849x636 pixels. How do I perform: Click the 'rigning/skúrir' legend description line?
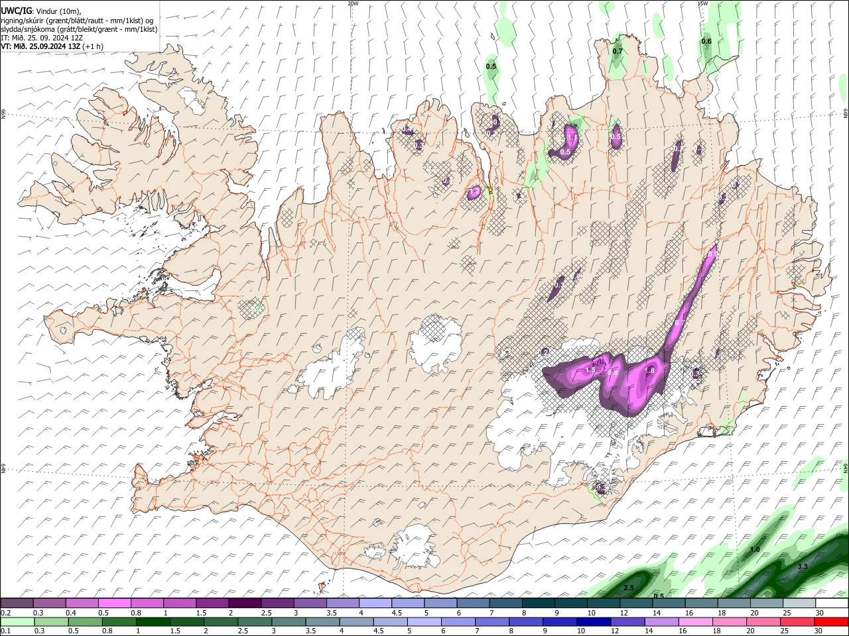click(77, 21)
